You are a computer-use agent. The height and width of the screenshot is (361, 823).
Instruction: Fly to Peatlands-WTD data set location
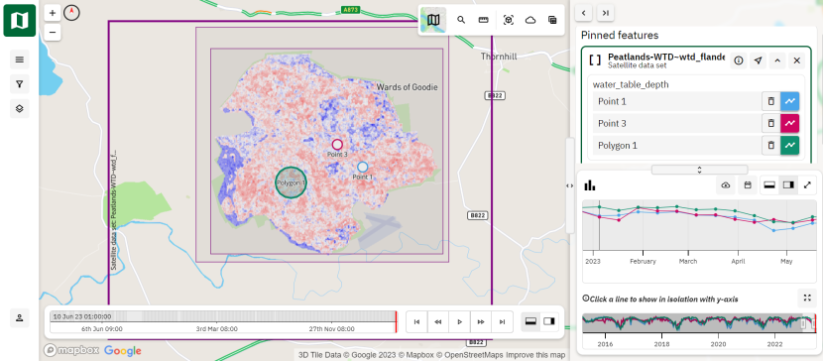pyautogui.click(x=758, y=60)
